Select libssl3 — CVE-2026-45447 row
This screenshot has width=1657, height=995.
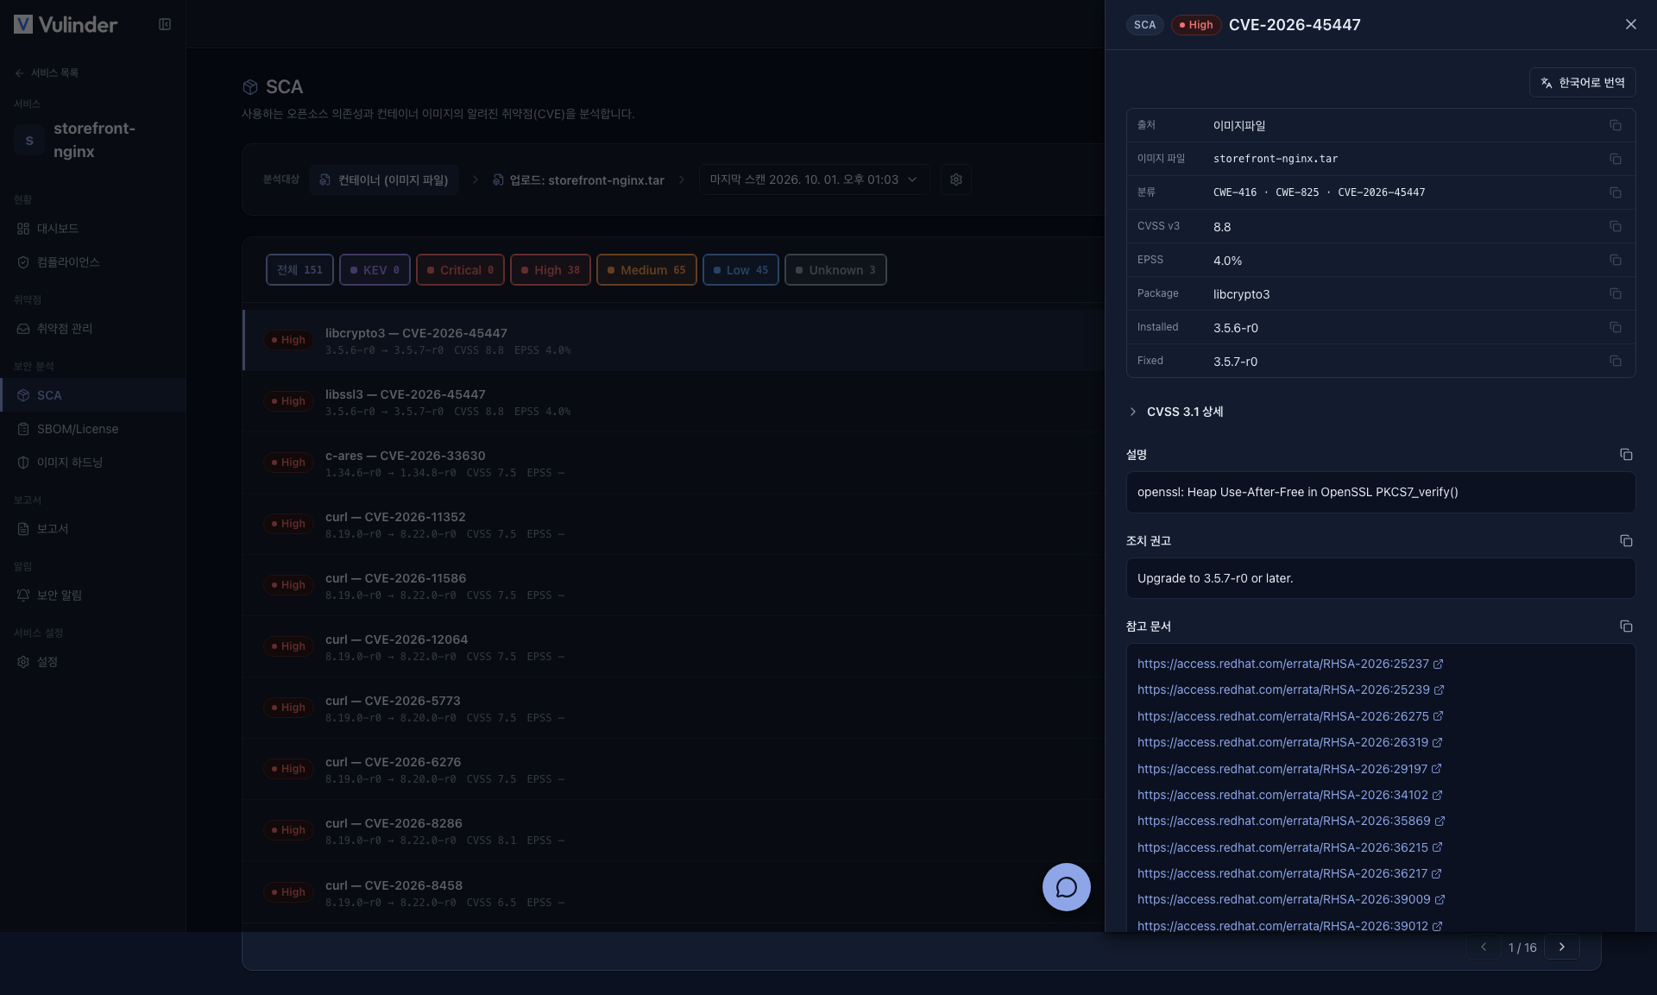673,402
